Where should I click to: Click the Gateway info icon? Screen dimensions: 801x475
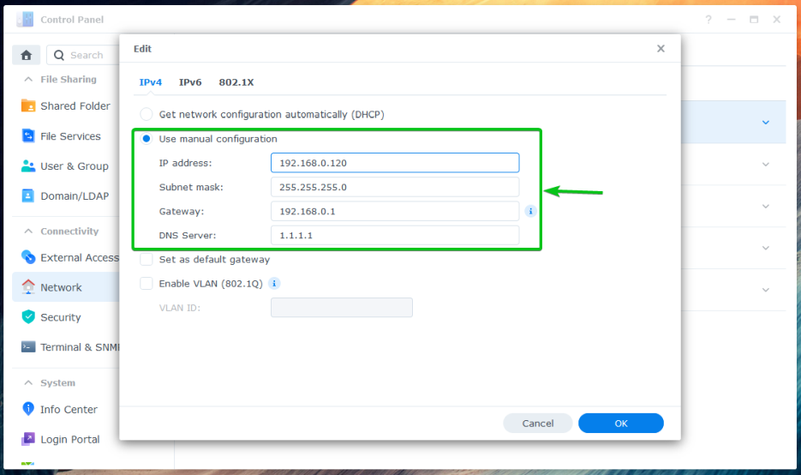point(531,211)
